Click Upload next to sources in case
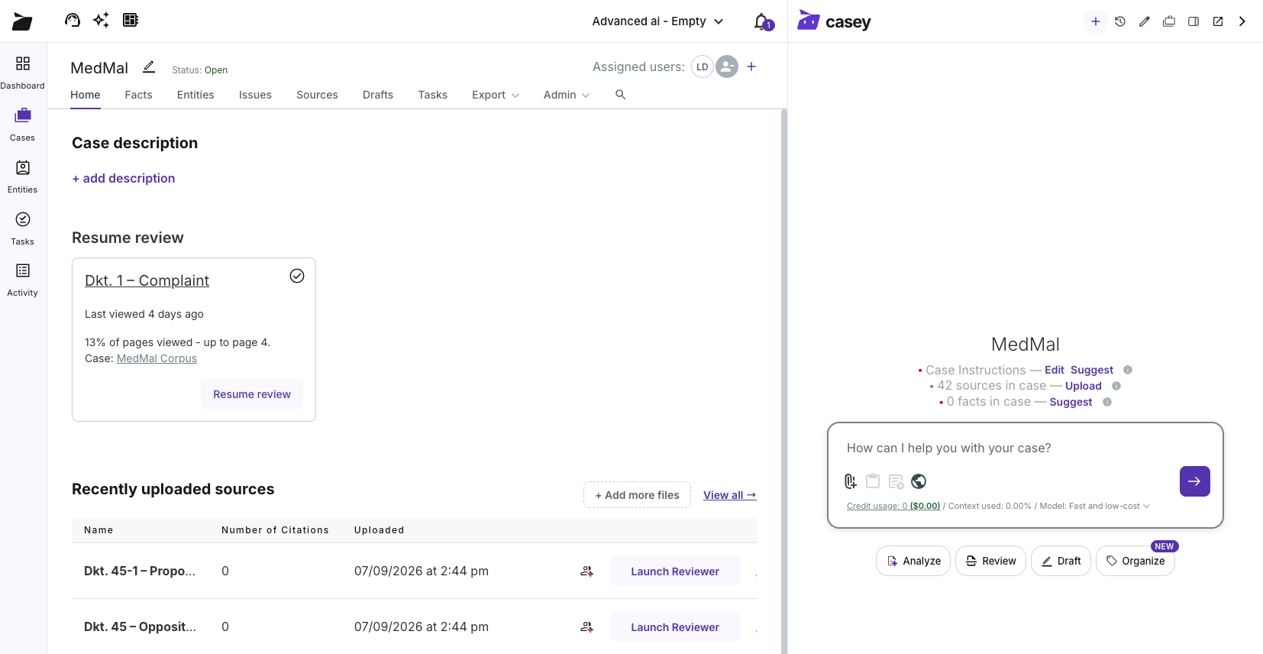 tap(1084, 386)
